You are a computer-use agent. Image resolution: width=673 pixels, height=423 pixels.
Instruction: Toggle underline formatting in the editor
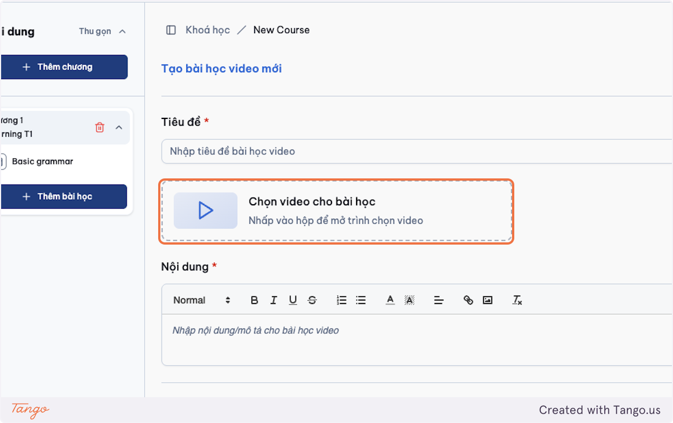[293, 300]
